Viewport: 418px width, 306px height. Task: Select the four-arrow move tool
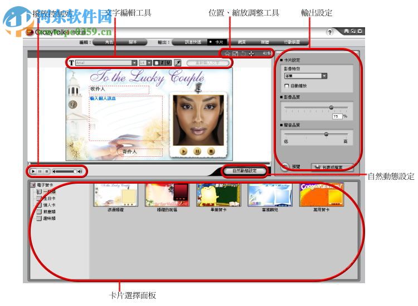251,53
